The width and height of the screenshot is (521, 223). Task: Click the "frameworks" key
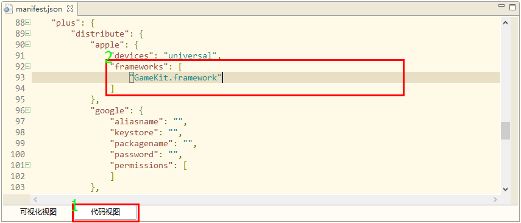(139, 66)
